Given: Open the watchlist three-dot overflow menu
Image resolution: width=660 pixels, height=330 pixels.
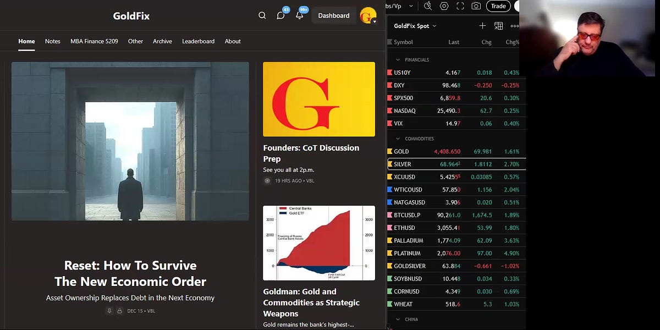Looking at the screenshot, I should [514, 25].
